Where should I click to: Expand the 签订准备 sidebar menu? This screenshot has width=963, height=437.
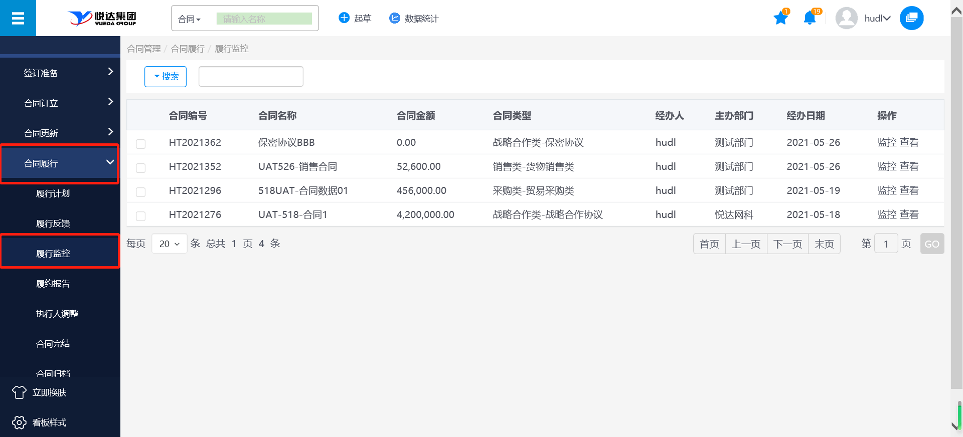[60, 73]
